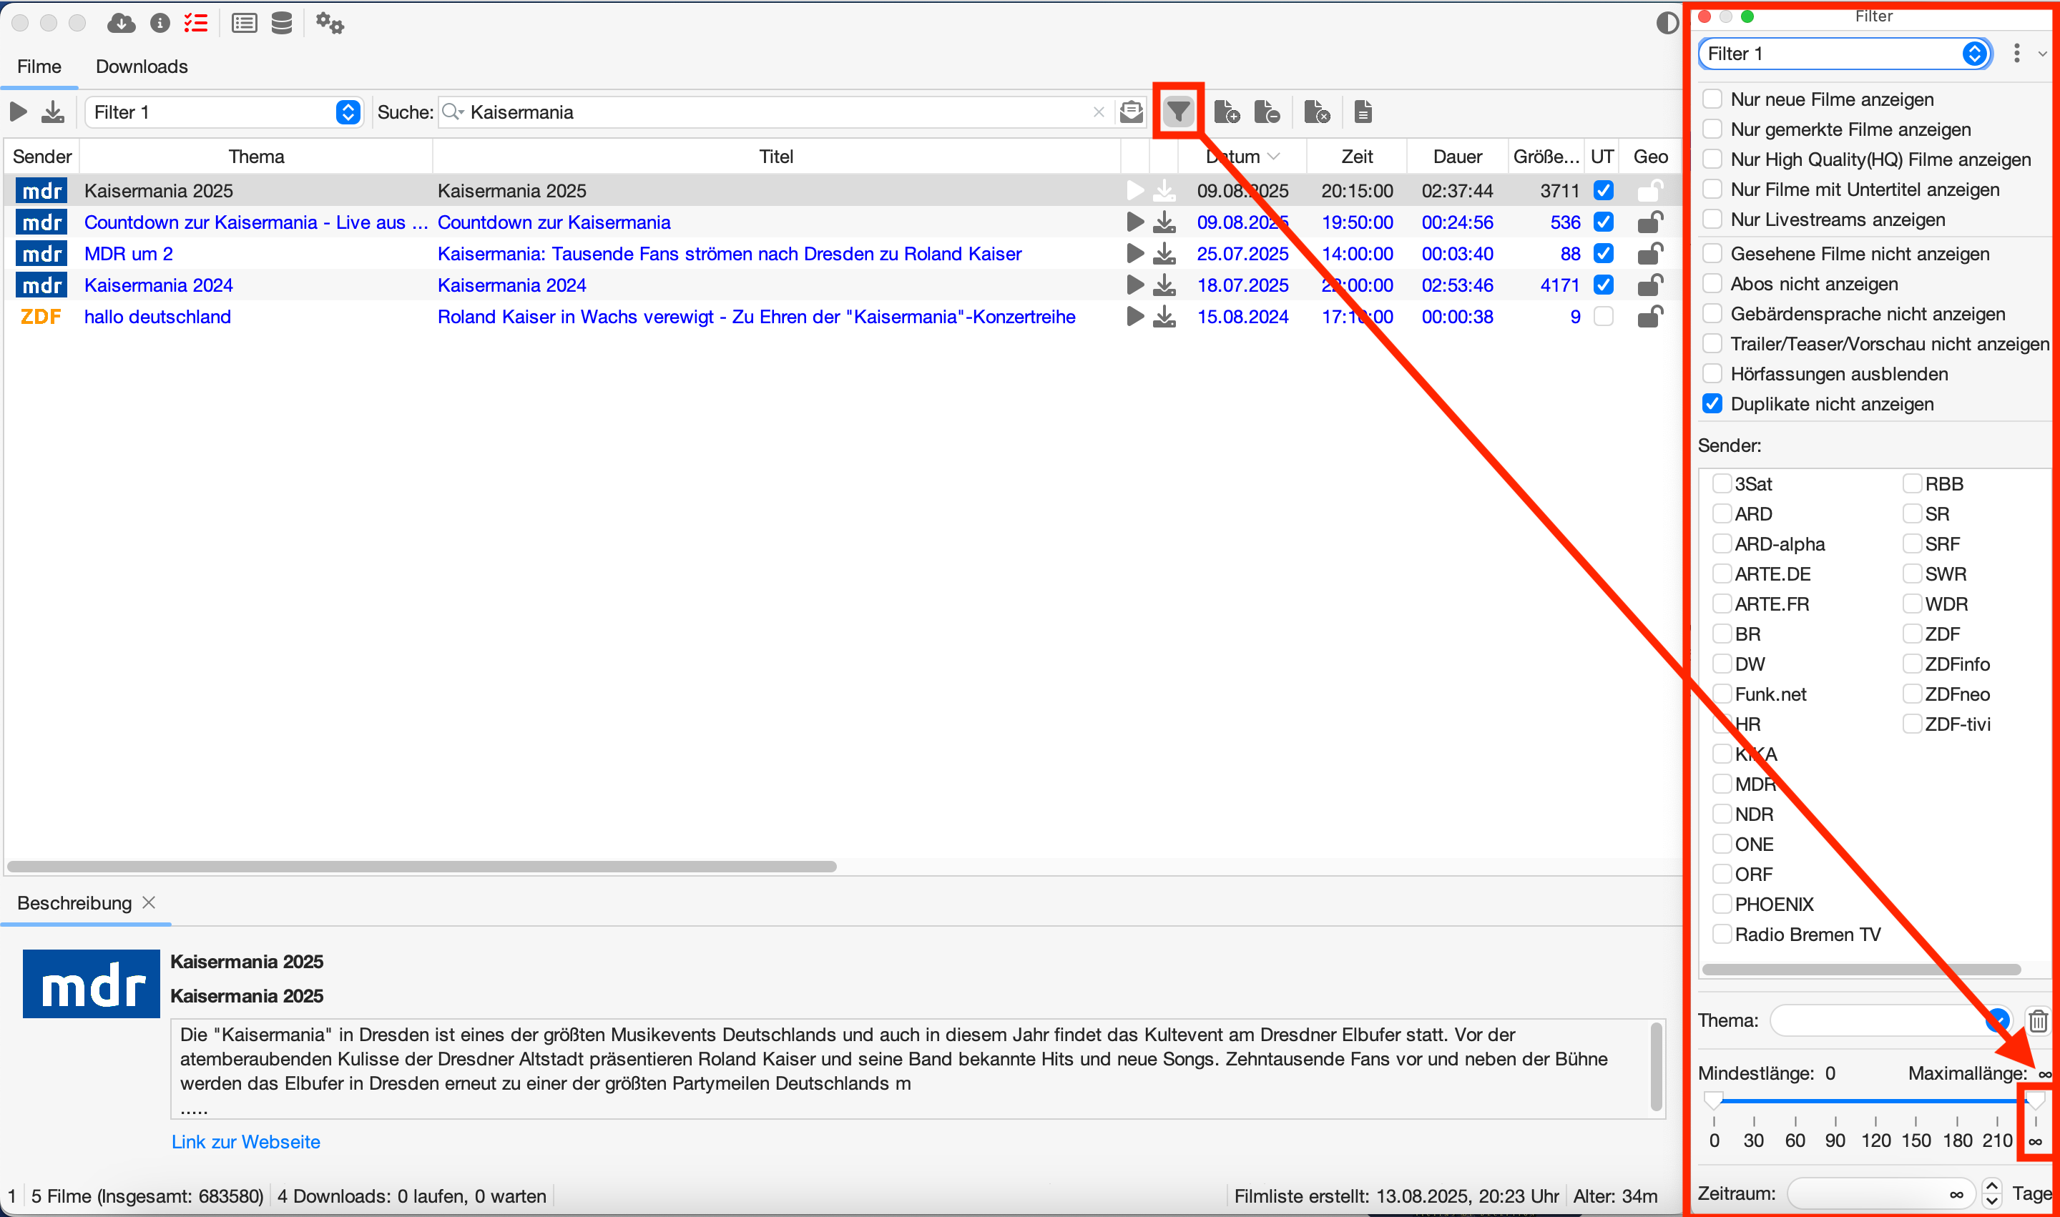Download the Countdown zur Kaisermania film
The width and height of the screenshot is (2060, 1217).
[x=1164, y=222]
